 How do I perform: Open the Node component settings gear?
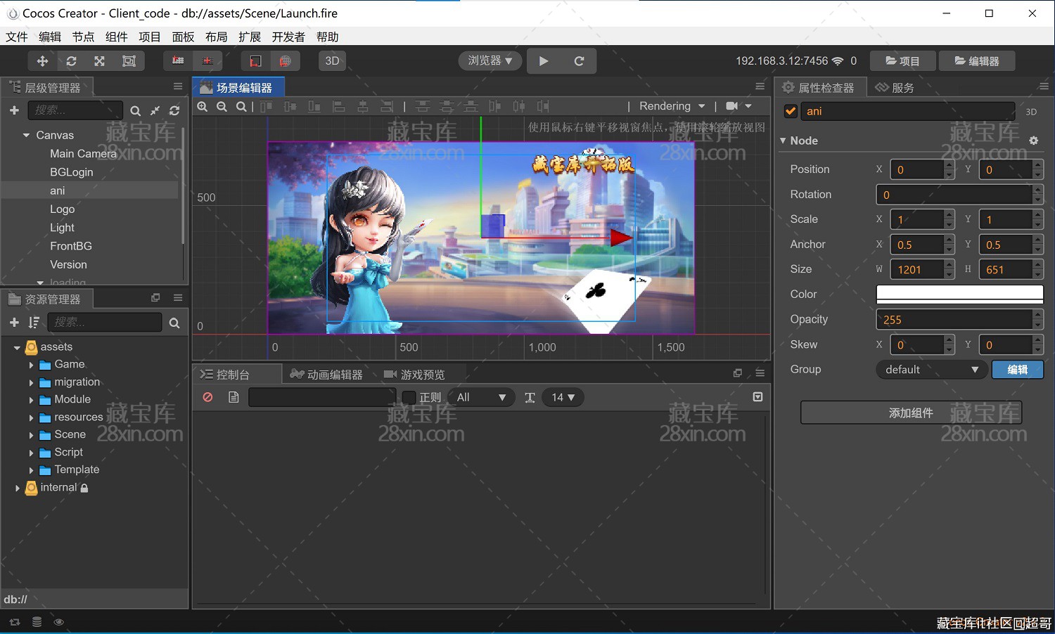(x=1033, y=141)
